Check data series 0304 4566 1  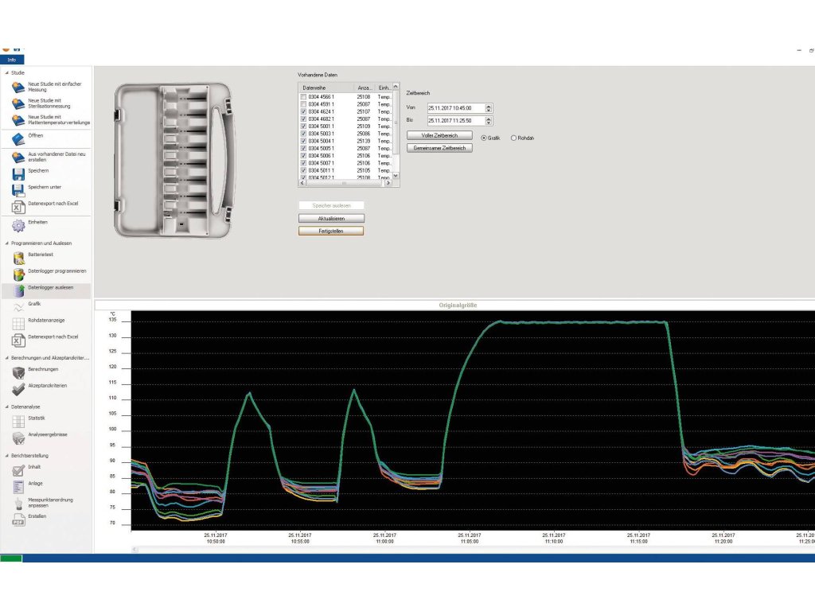[x=303, y=97]
